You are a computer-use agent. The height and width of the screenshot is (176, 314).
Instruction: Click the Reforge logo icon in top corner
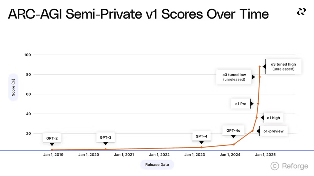pyautogui.click(x=301, y=12)
